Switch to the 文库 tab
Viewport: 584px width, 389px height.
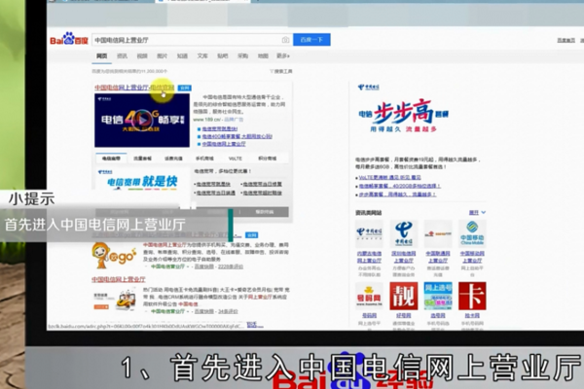(x=202, y=55)
